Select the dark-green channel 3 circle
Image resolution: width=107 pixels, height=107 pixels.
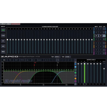pyautogui.click(x=75, y=70)
